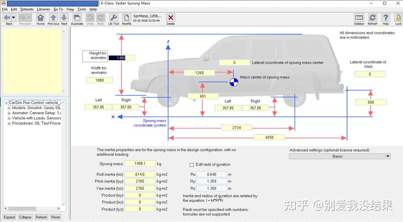Enable Edit radii of gyration

(191, 164)
